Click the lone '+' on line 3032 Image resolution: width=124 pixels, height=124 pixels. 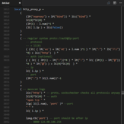pyautogui.click(x=21, y=85)
